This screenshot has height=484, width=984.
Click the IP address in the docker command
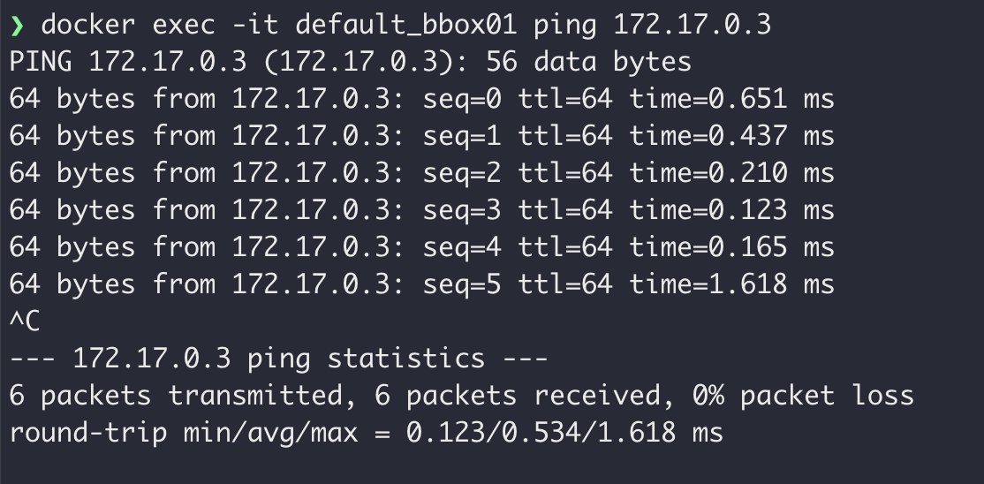click(692, 26)
